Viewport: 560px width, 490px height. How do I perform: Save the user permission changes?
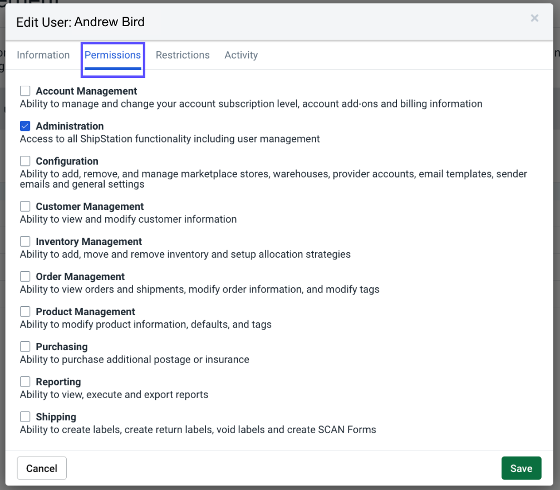coord(521,468)
